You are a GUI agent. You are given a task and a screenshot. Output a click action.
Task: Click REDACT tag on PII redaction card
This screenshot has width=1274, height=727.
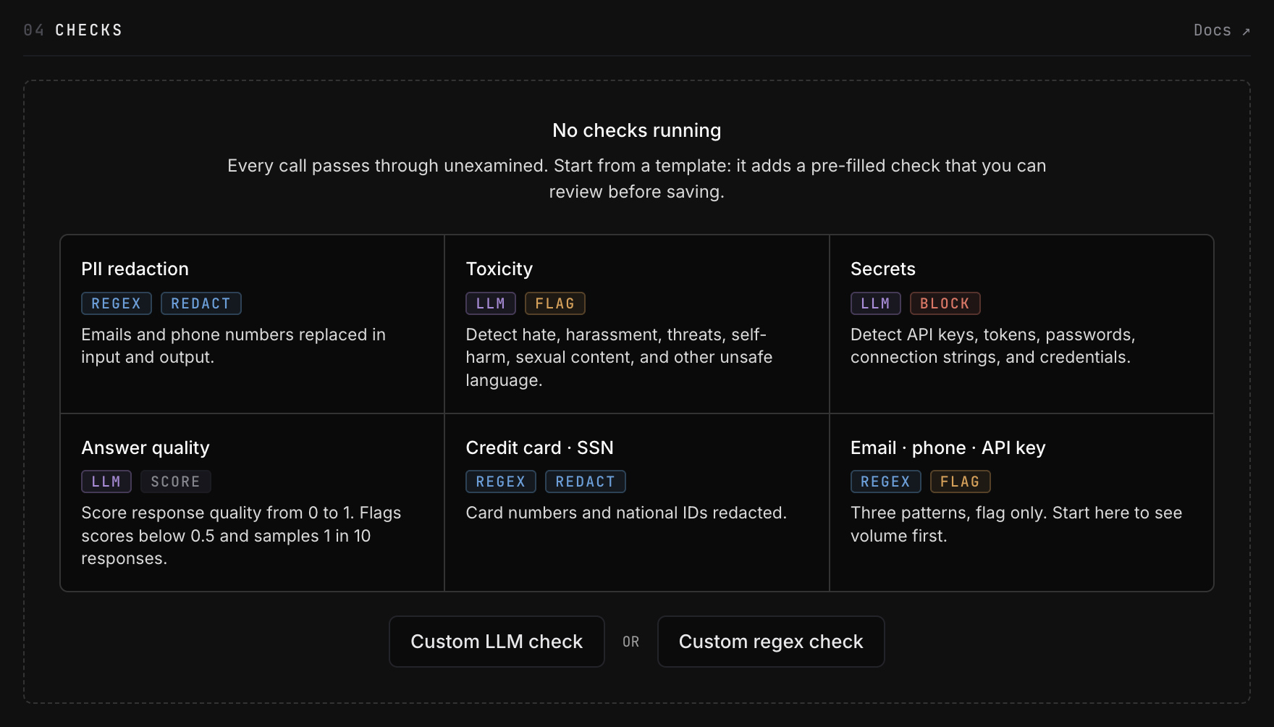pos(201,303)
